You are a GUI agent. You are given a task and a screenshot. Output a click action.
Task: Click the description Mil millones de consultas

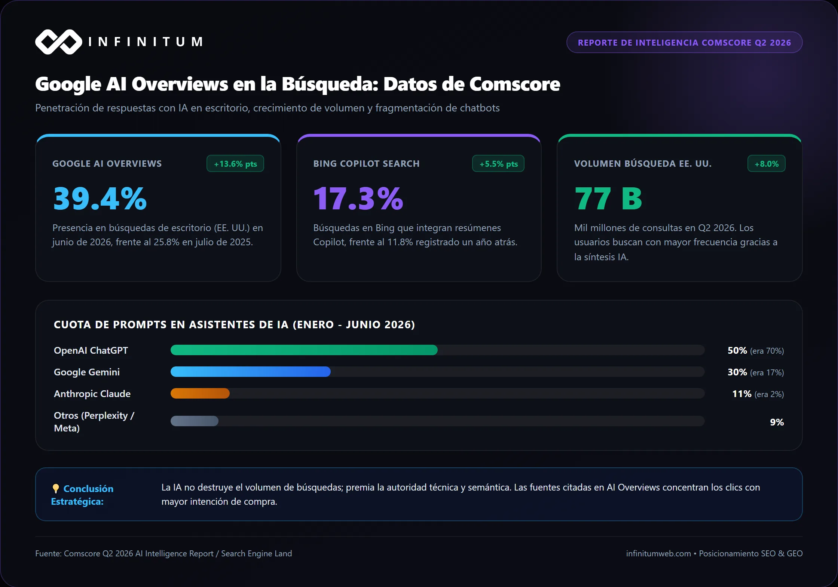(676, 242)
